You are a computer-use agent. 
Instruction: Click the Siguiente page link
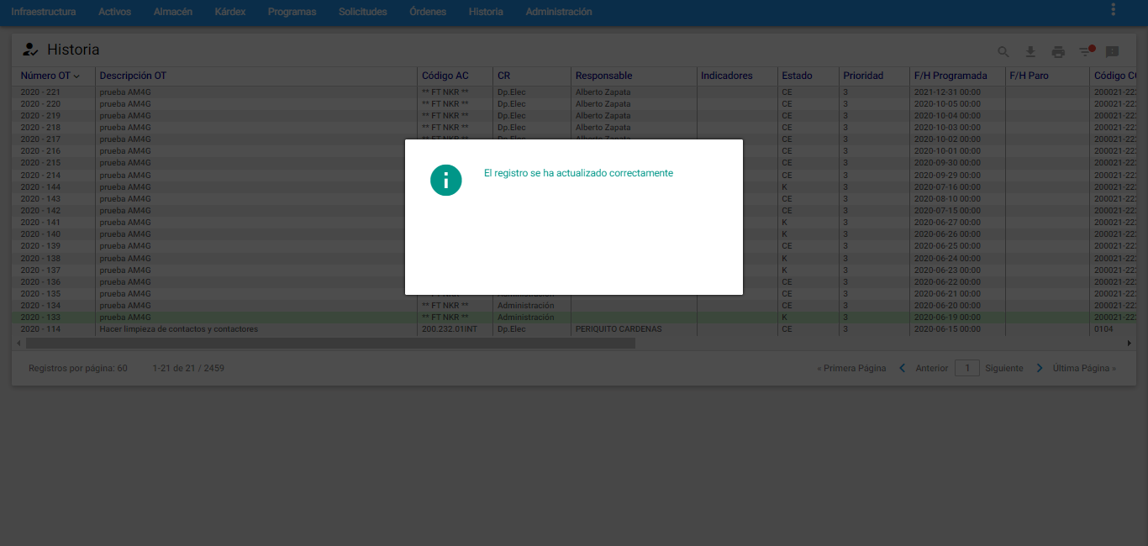pos(1004,368)
